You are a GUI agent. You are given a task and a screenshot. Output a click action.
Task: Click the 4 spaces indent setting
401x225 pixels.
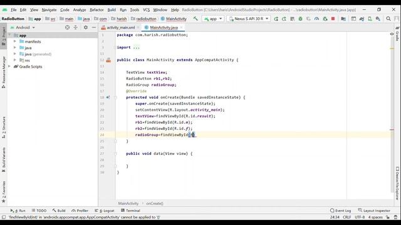[375, 217]
